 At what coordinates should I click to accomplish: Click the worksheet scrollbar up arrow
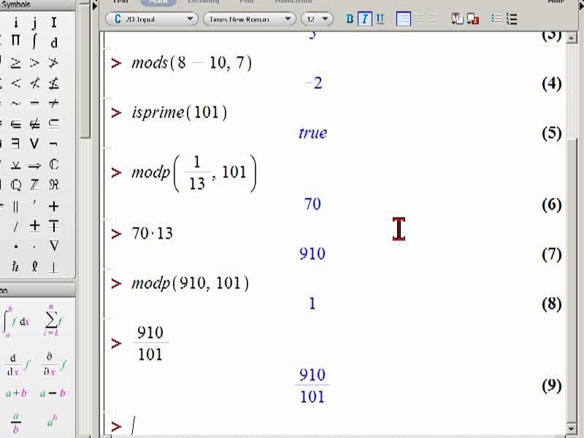[572, 38]
